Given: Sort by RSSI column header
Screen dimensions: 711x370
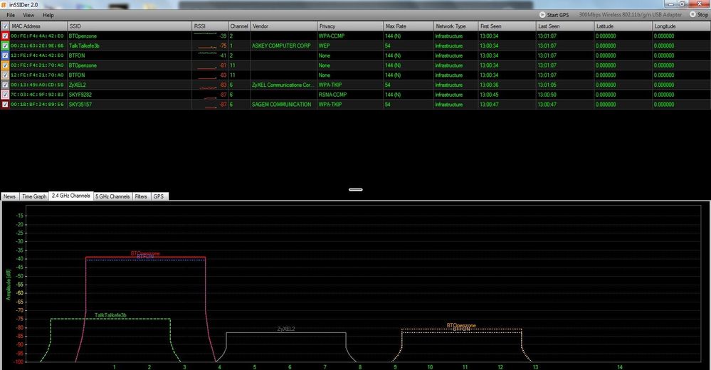Looking at the screenshot, I should pyautogui.click(x=209, y=26).
